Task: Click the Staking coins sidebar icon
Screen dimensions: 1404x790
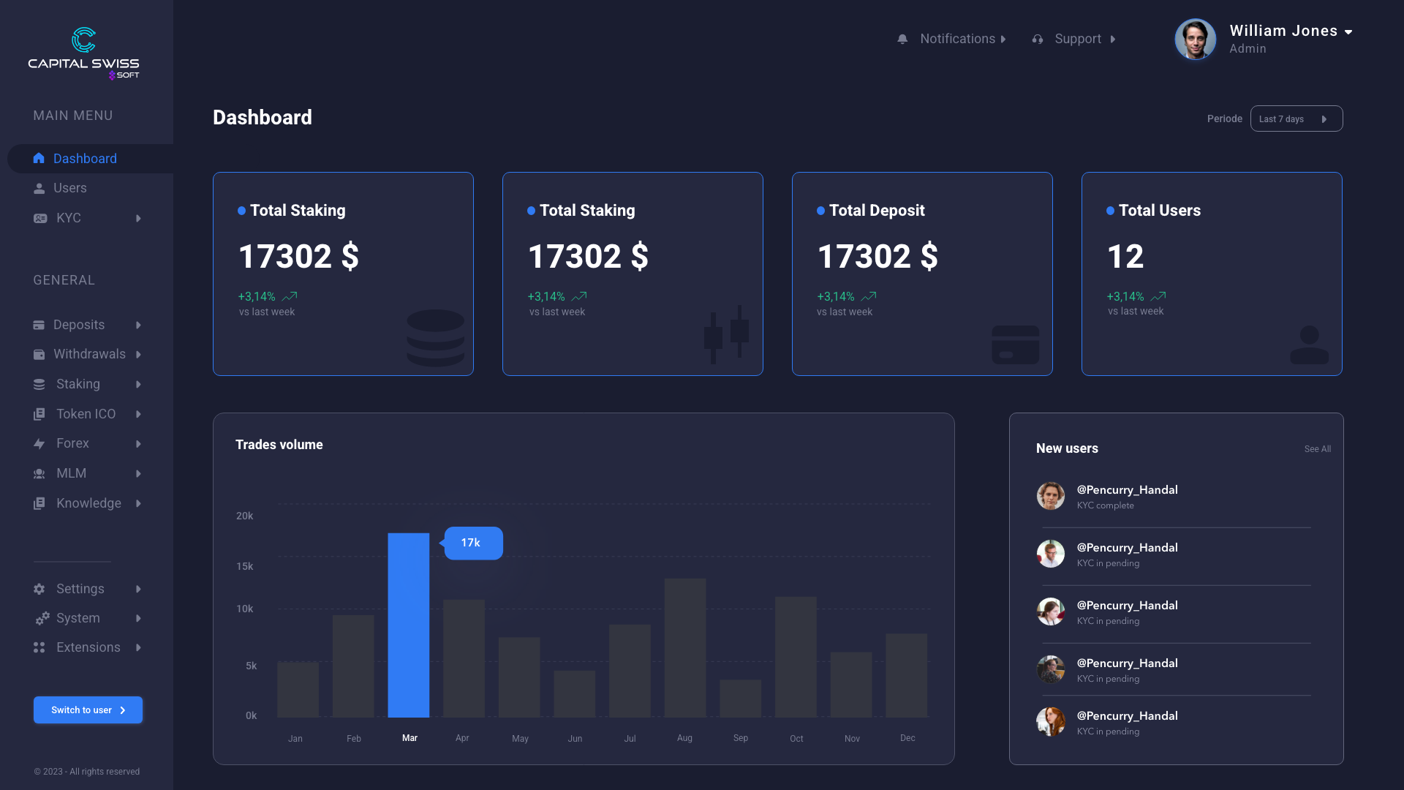Action: tap(39, 385)
